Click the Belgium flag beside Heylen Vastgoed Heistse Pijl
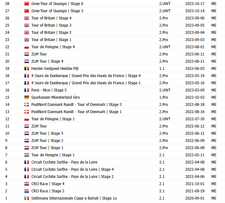The height and width of the screenshot is (203, 225). 27,69
